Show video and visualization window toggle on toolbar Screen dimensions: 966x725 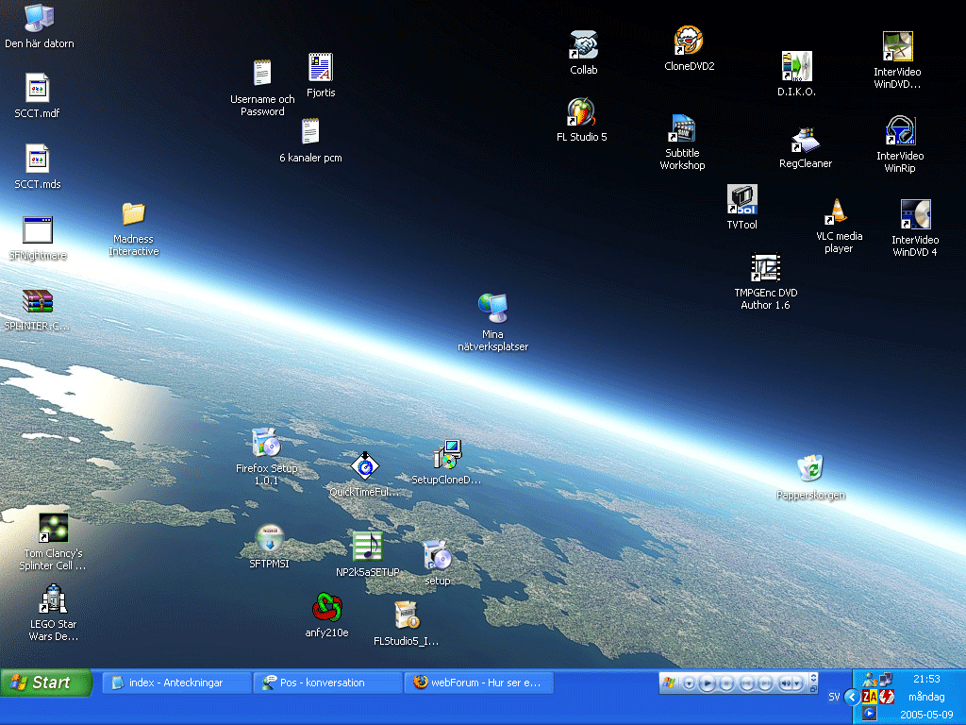coord(813,678)
